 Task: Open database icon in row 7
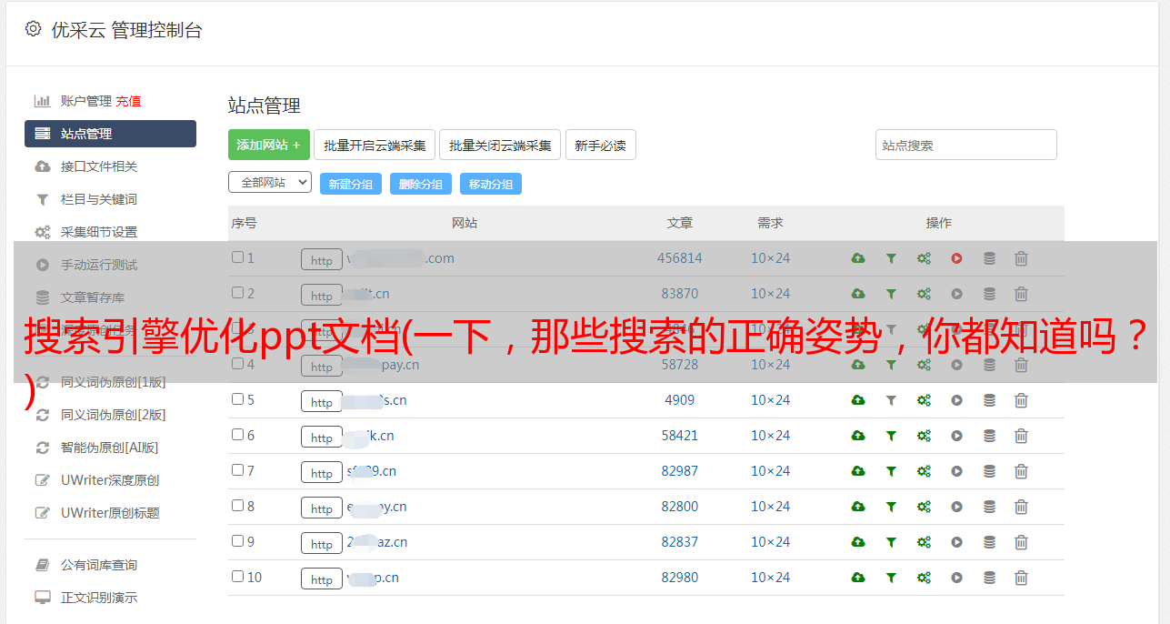989,471
